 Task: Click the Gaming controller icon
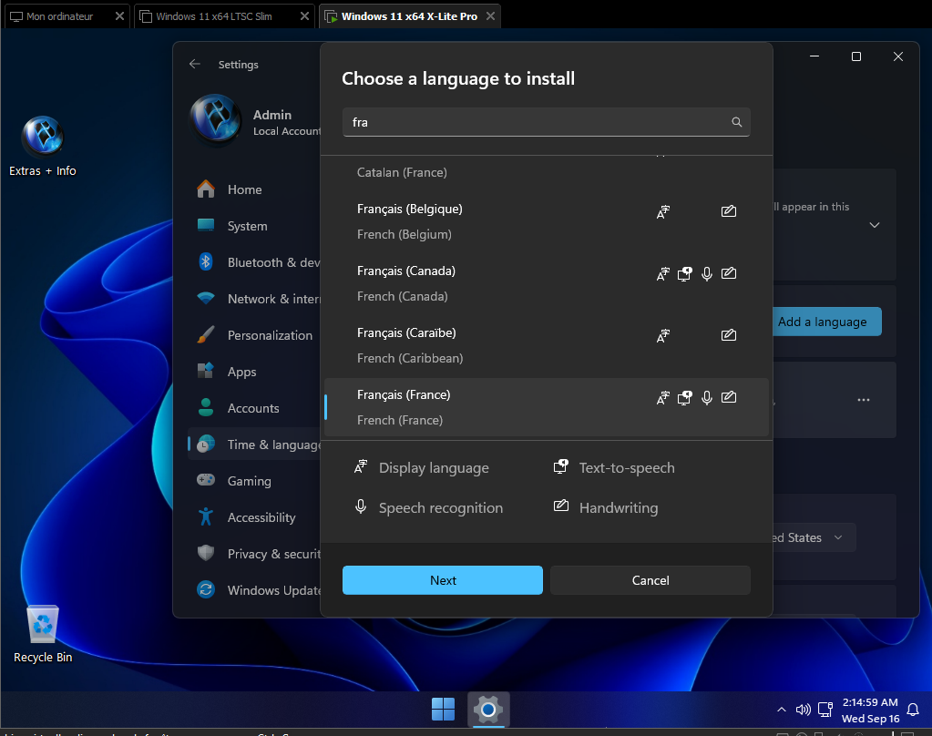coord(206,480)
